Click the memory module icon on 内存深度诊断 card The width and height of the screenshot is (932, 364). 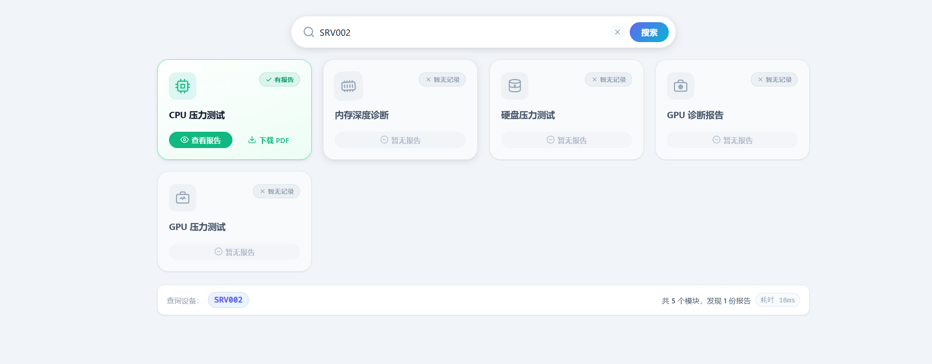click(348, 86)
